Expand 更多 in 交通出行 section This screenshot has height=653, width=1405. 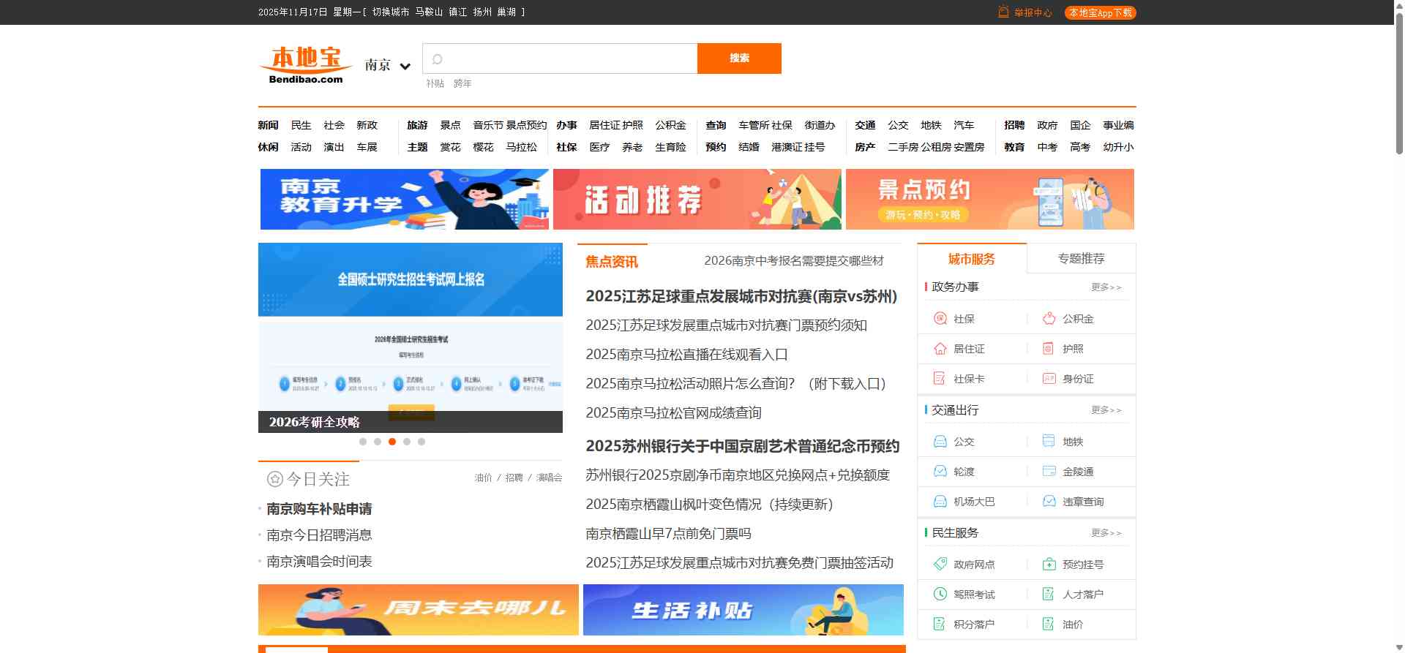coord(1106,410)
